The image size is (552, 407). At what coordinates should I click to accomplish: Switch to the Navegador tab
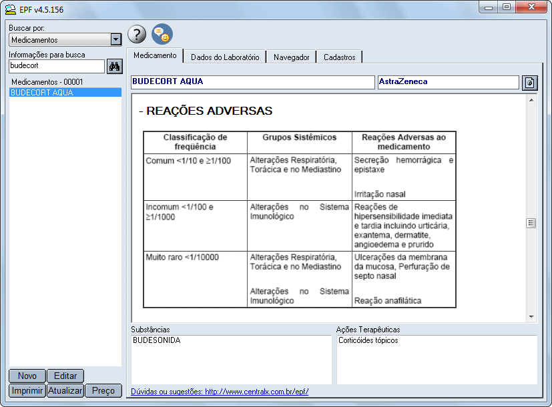[291, 57]
